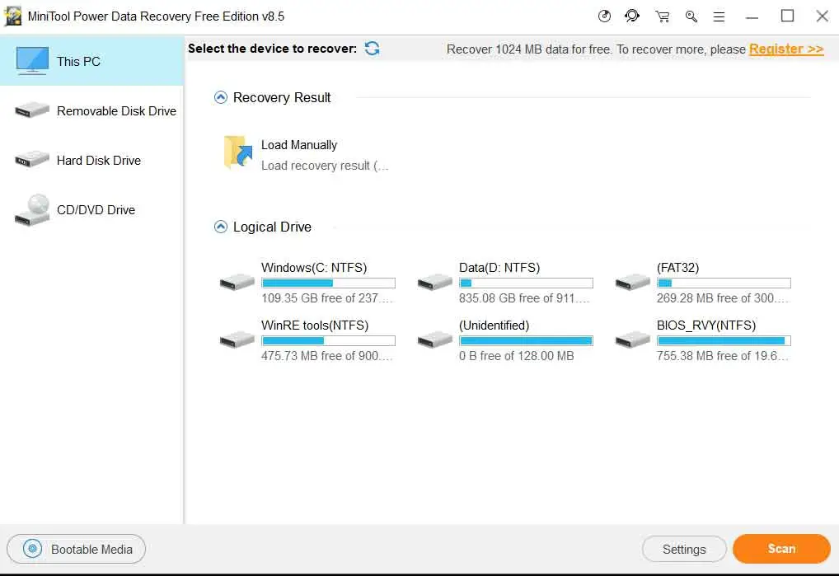
Task: Click the Load Manually folder icon
Action: 238,152
